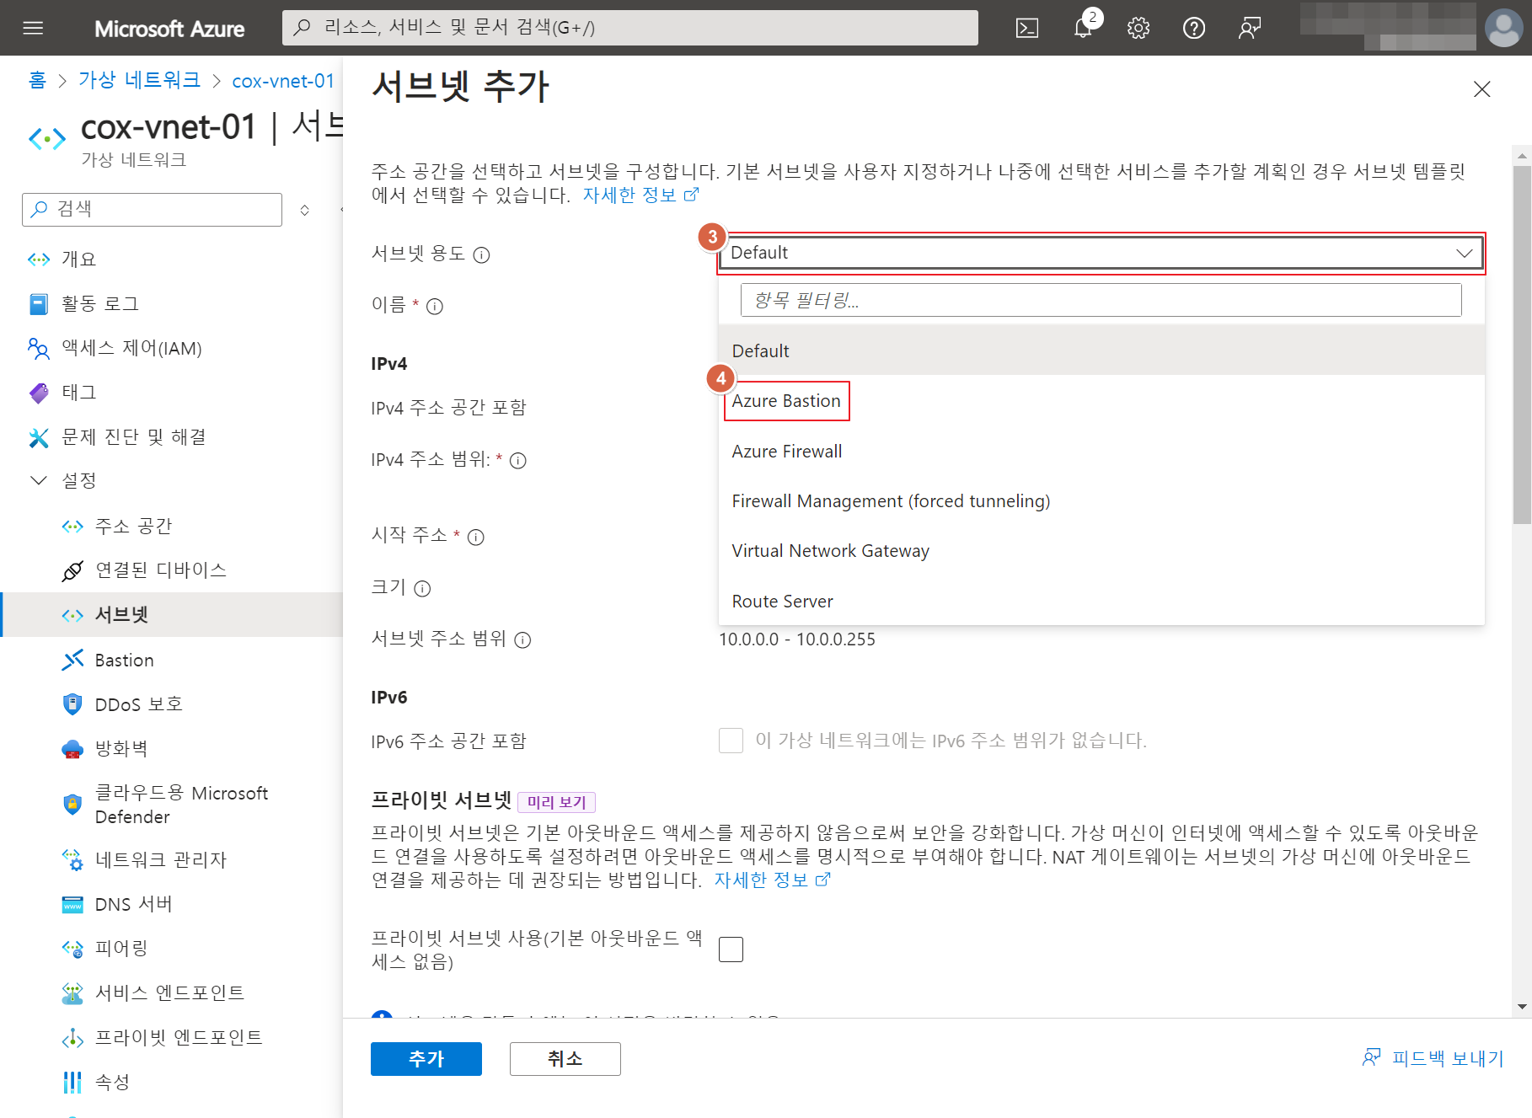Choose Firewall Management (forced tunneling)

click(1101, 501)
